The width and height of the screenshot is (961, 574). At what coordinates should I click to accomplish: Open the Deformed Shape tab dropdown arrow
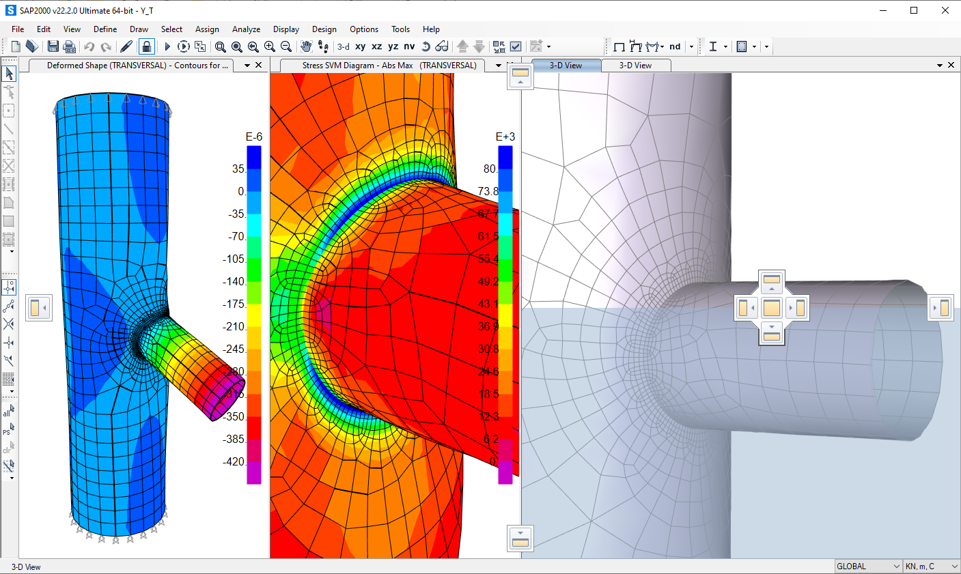point(247,65)
